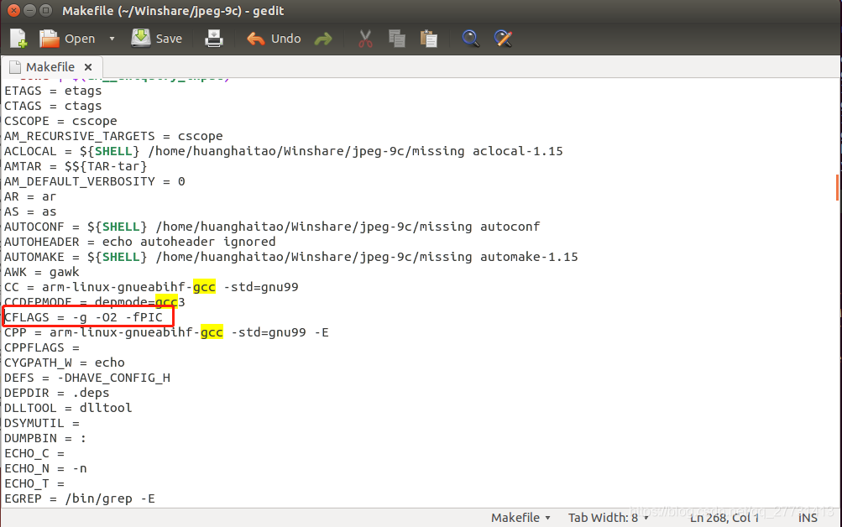The width and height of the screenshot is (842, 527).
Task: Click the DEFS = -DHAVE_CONFIG_H line
Action: coord(87,378)
